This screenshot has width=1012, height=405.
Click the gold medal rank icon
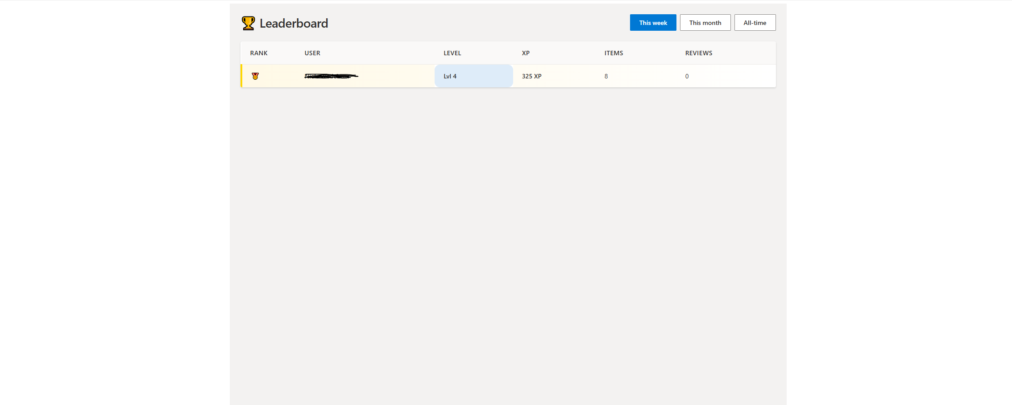point(254,76)
